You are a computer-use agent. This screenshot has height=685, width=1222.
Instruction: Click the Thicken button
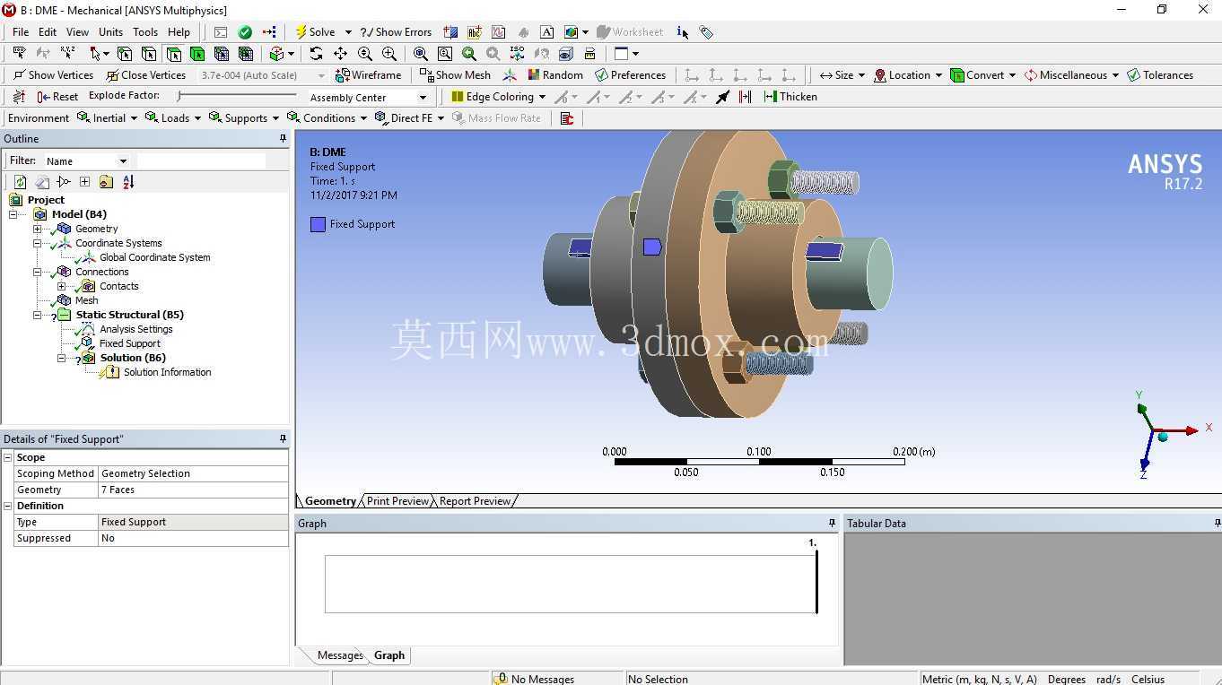coord(790,97)
